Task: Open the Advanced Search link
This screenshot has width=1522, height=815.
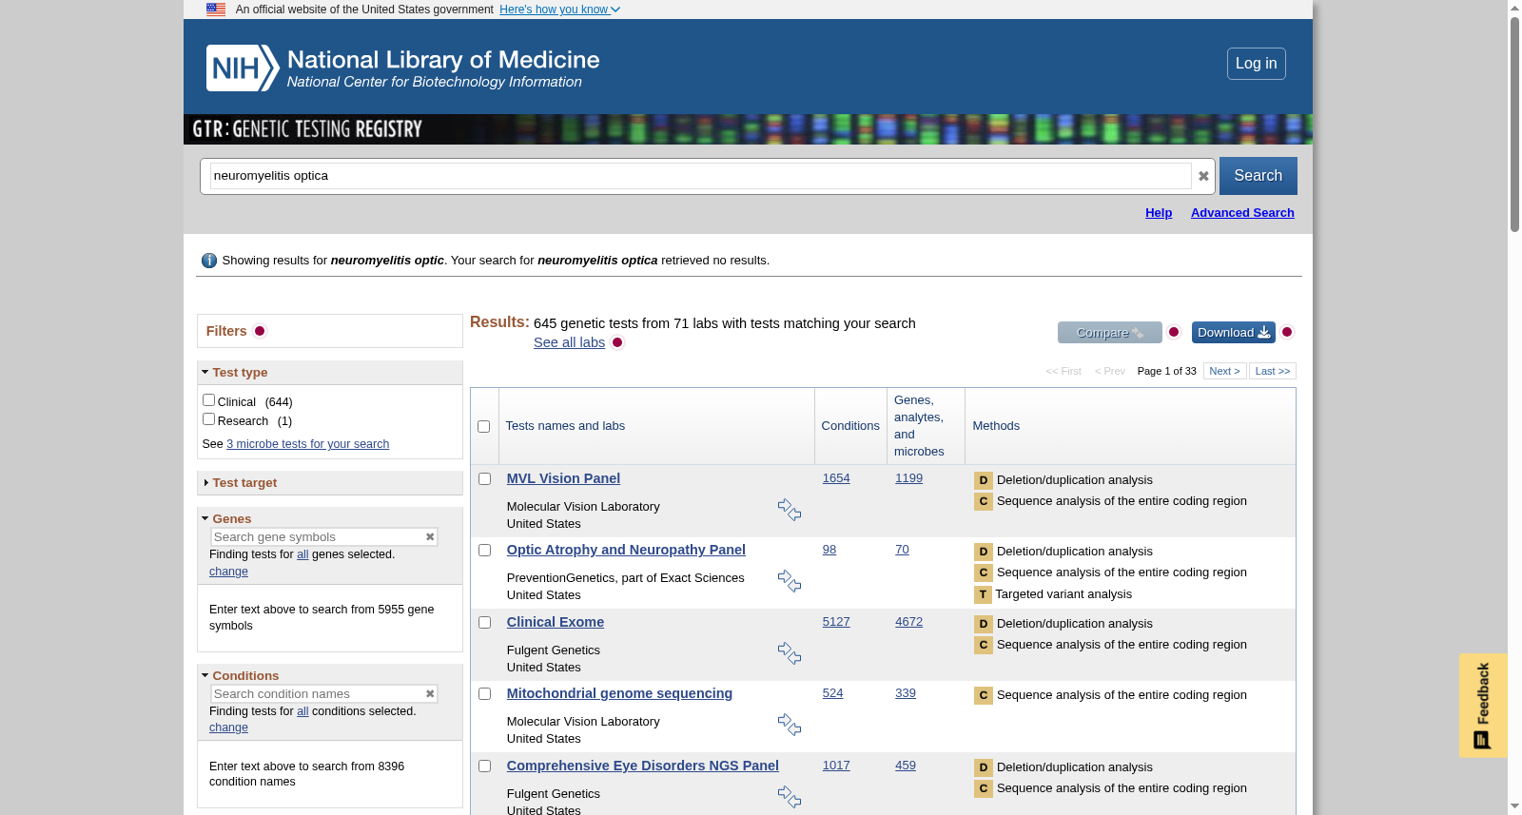Action: [x=1241, y=213]
